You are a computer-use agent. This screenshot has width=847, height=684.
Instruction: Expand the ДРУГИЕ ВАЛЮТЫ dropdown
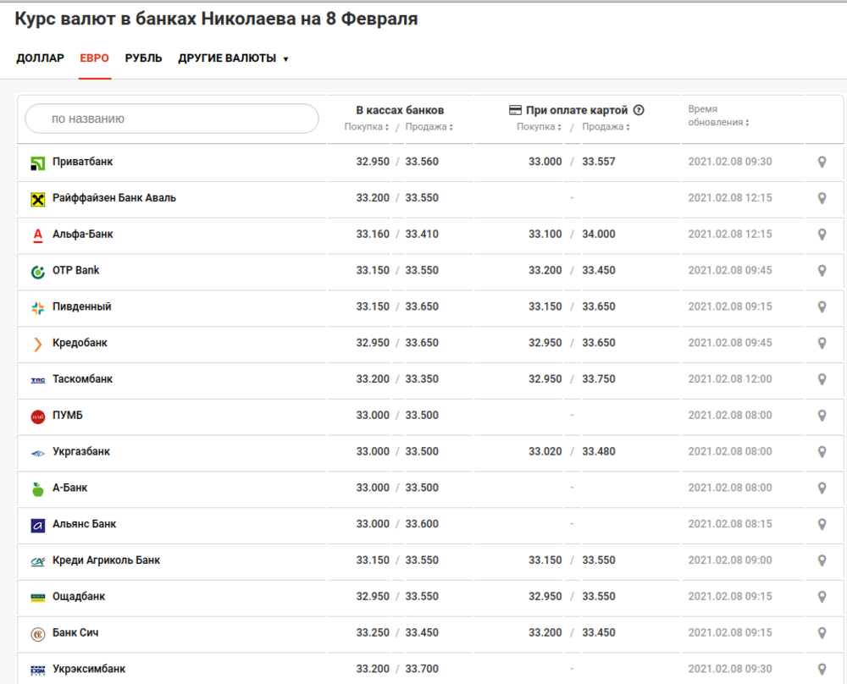click(233, 58)
